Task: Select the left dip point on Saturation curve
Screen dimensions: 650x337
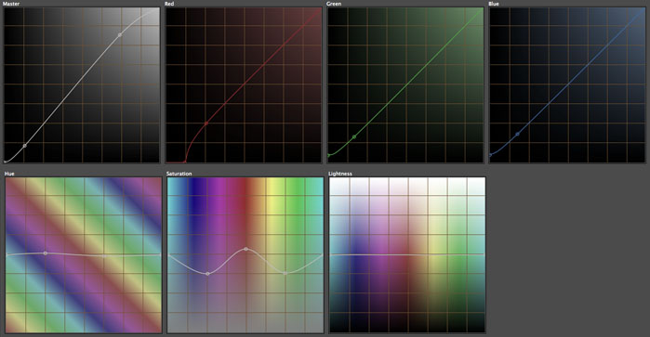Action: click(x=207, y=274)
